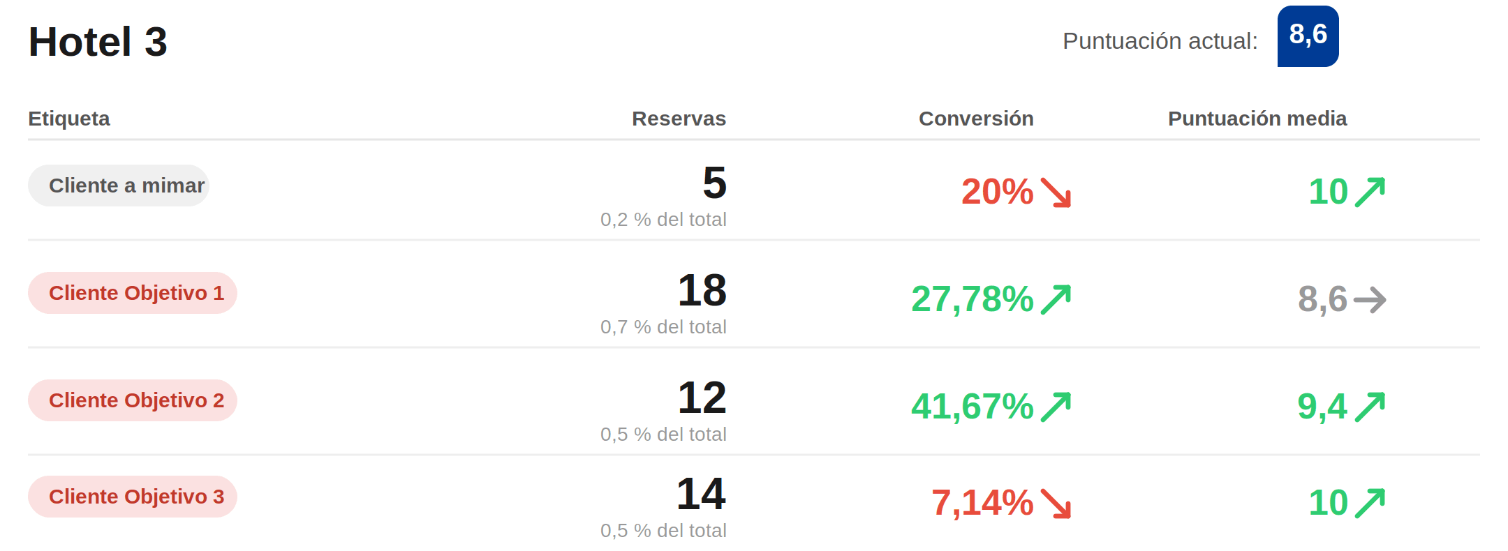Sort by the Reservas column header
Screen dimensions: 1508x551
tap(679, 119)
